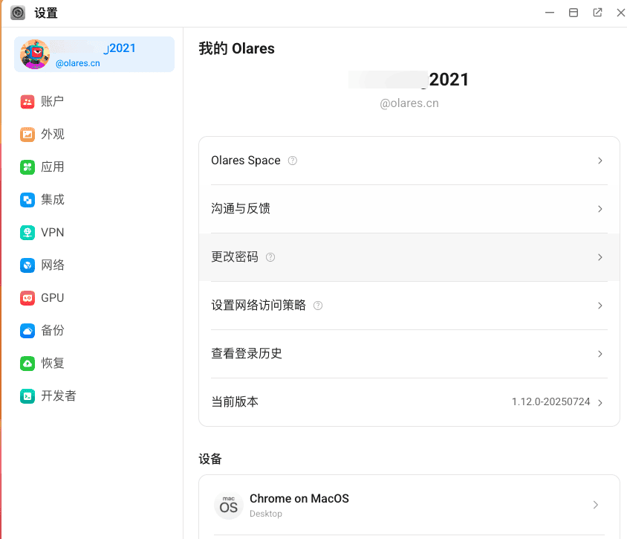View 查看登录历史 login history
627x539 pixels.
coord(409,354)
